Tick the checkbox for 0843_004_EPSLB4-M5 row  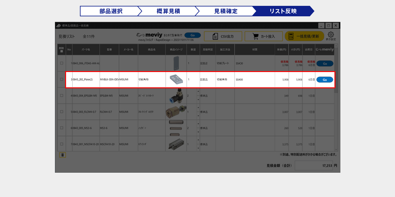[62, 96]
